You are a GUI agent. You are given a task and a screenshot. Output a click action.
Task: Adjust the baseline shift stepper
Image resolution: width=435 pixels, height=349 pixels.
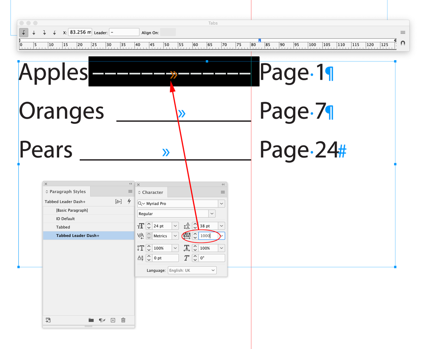coord(149,258)
